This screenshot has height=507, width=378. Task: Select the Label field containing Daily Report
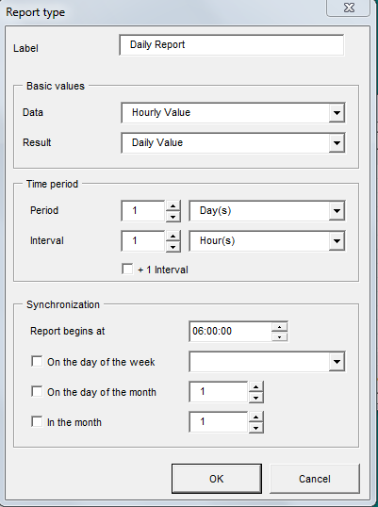(x=232, y=45)
